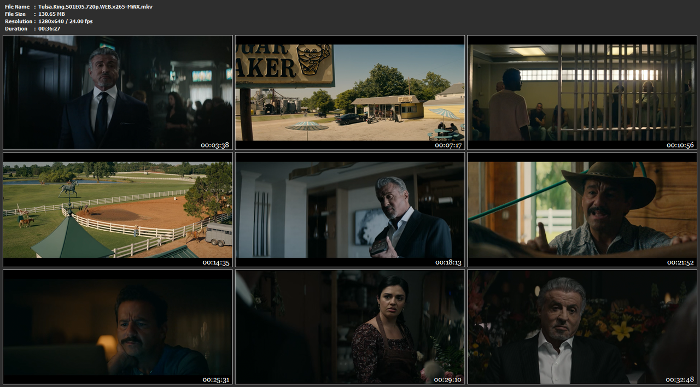
Task: Click the resolution value 1280x640 / 24.00 fps
Action: point(66,21)
